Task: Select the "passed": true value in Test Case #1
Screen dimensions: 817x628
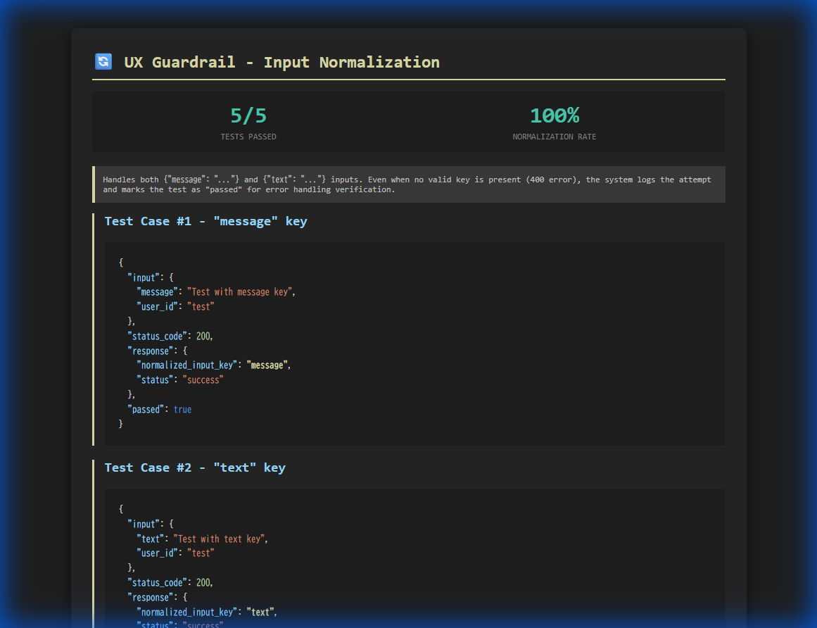Action: tap(182, 409)
